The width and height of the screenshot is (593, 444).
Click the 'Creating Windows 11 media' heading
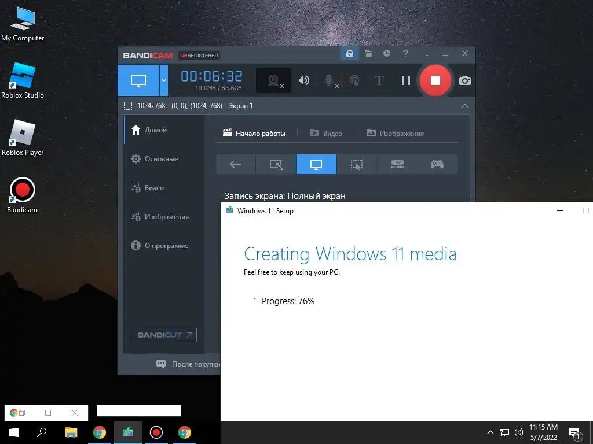350,254
